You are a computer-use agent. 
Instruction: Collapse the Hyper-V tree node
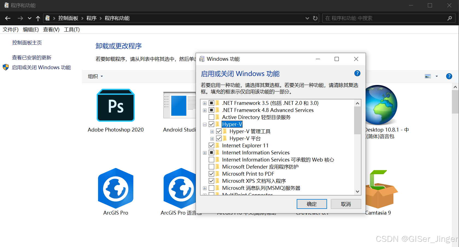[204, 124]
